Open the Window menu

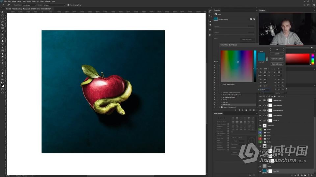[47, 1]
